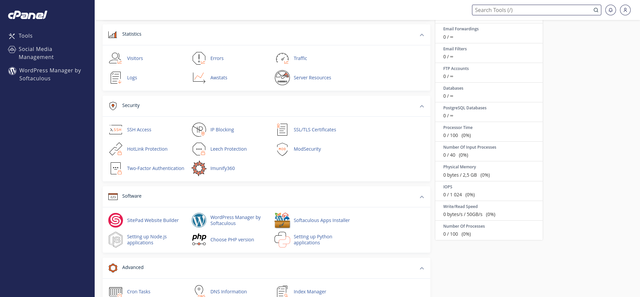The height and width of the screenshot is (297, 640).
Task: Open the Cron Tasks link
Action: click(x=139, y=292)
